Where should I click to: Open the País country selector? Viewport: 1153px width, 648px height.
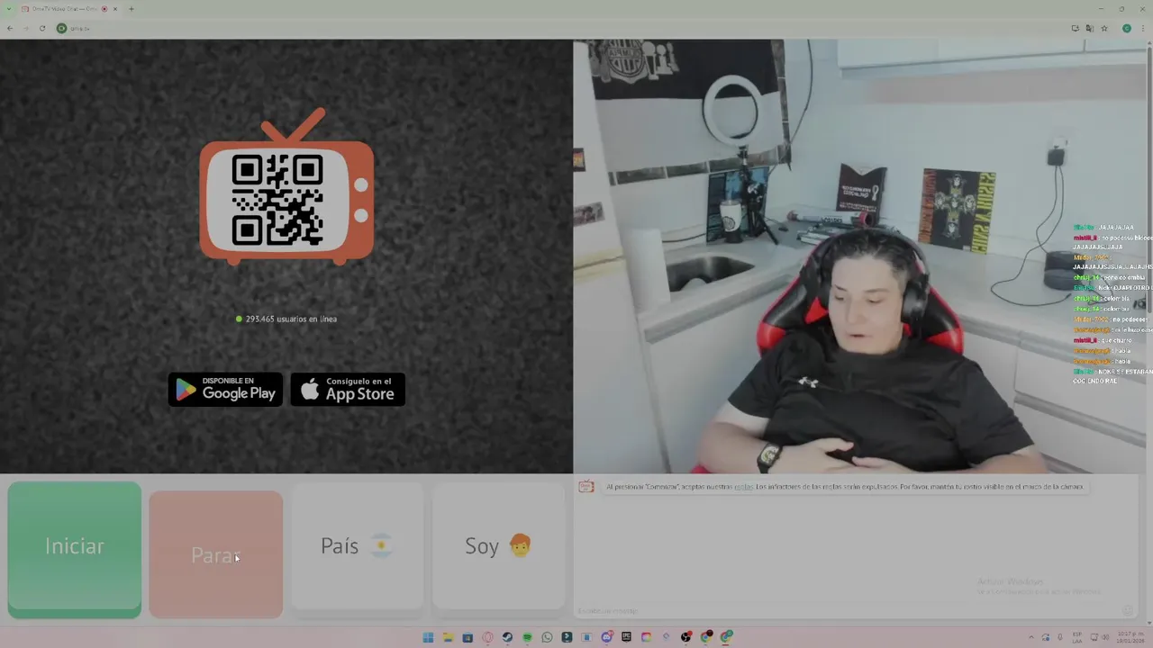tap(357, 546)
